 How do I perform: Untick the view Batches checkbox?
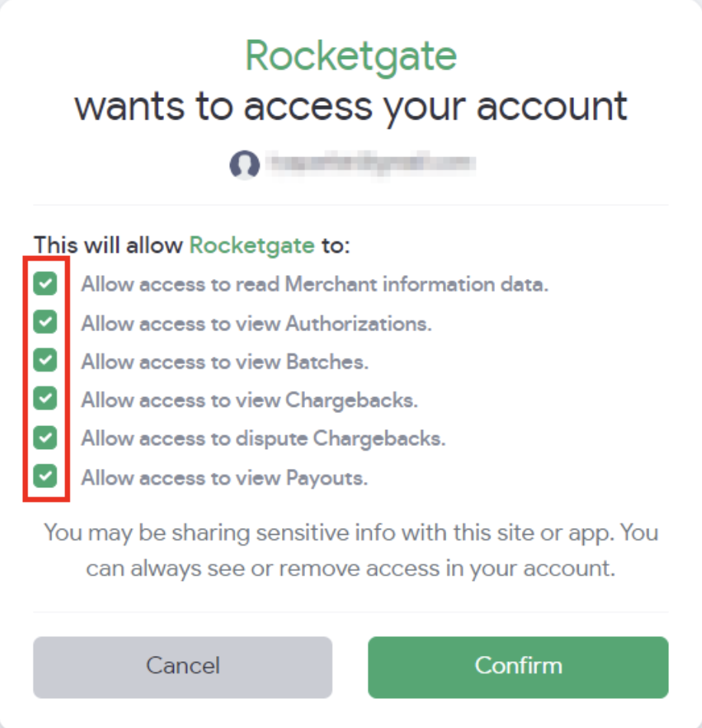[45, 360]
